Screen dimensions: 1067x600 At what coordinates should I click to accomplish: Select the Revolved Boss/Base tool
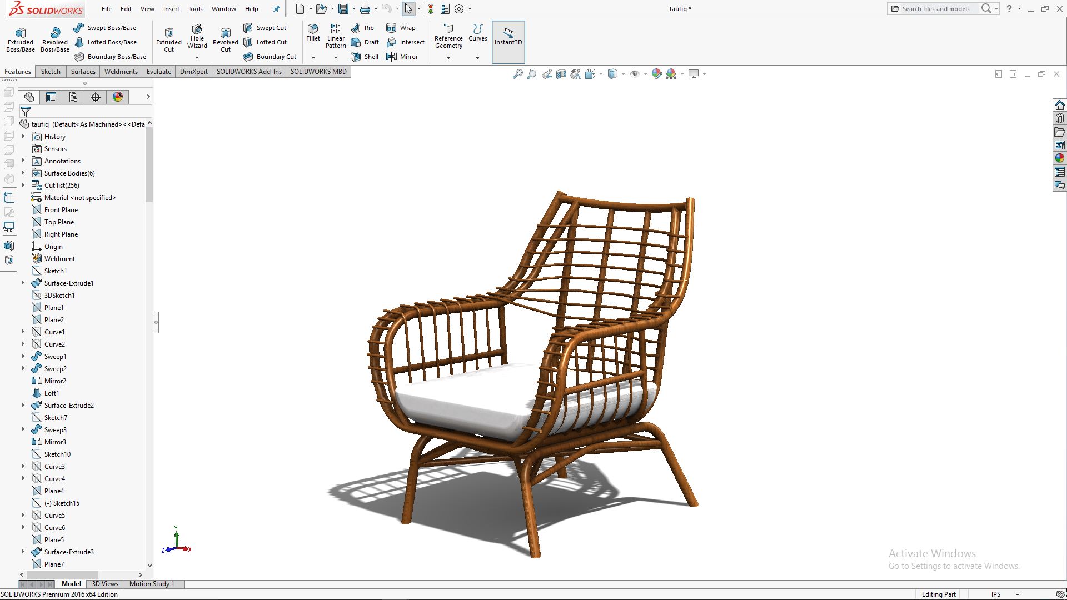(55, 40)
